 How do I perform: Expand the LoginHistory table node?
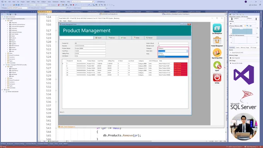(8, 71)
